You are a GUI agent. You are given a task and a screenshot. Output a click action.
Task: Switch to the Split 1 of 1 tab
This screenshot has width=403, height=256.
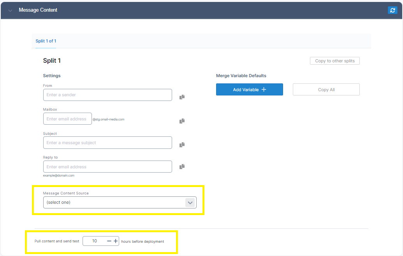coord(46,41)
